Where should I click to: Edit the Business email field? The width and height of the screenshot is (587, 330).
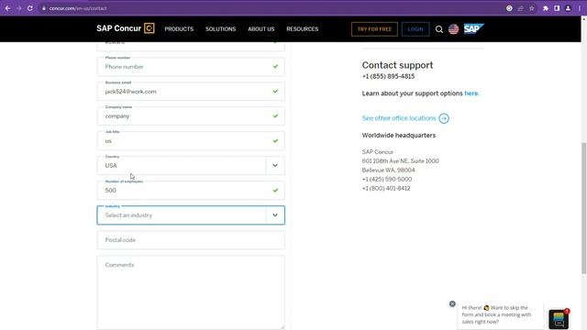pos(191,92)
